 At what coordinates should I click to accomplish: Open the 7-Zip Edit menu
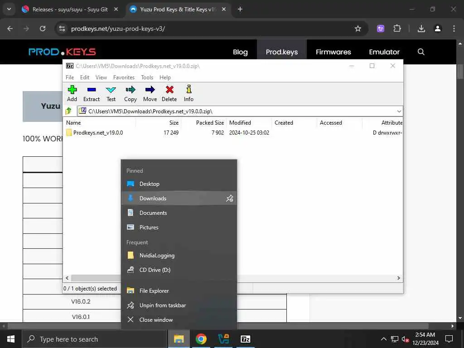pos(85,77)
